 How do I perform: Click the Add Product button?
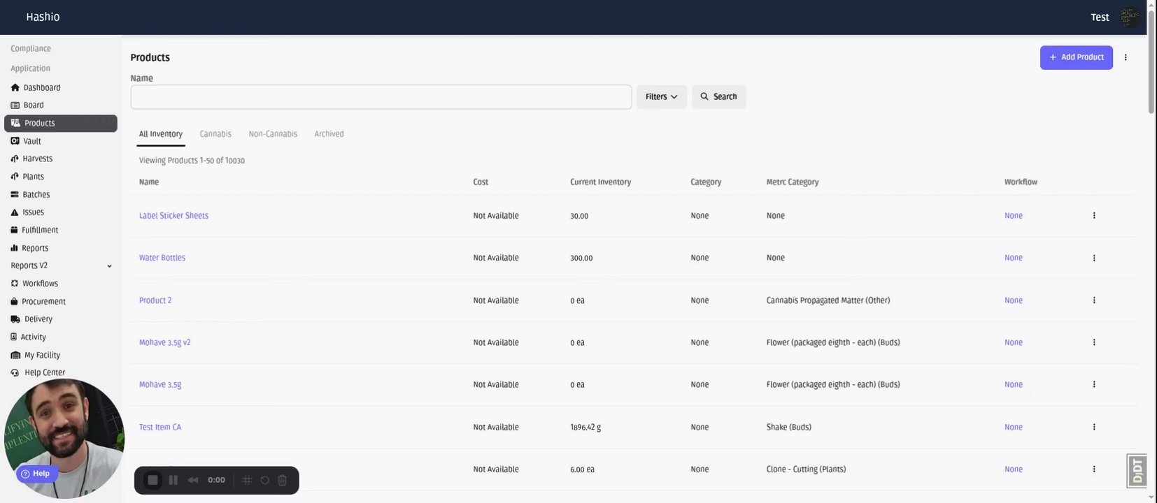pos(1077,57)
